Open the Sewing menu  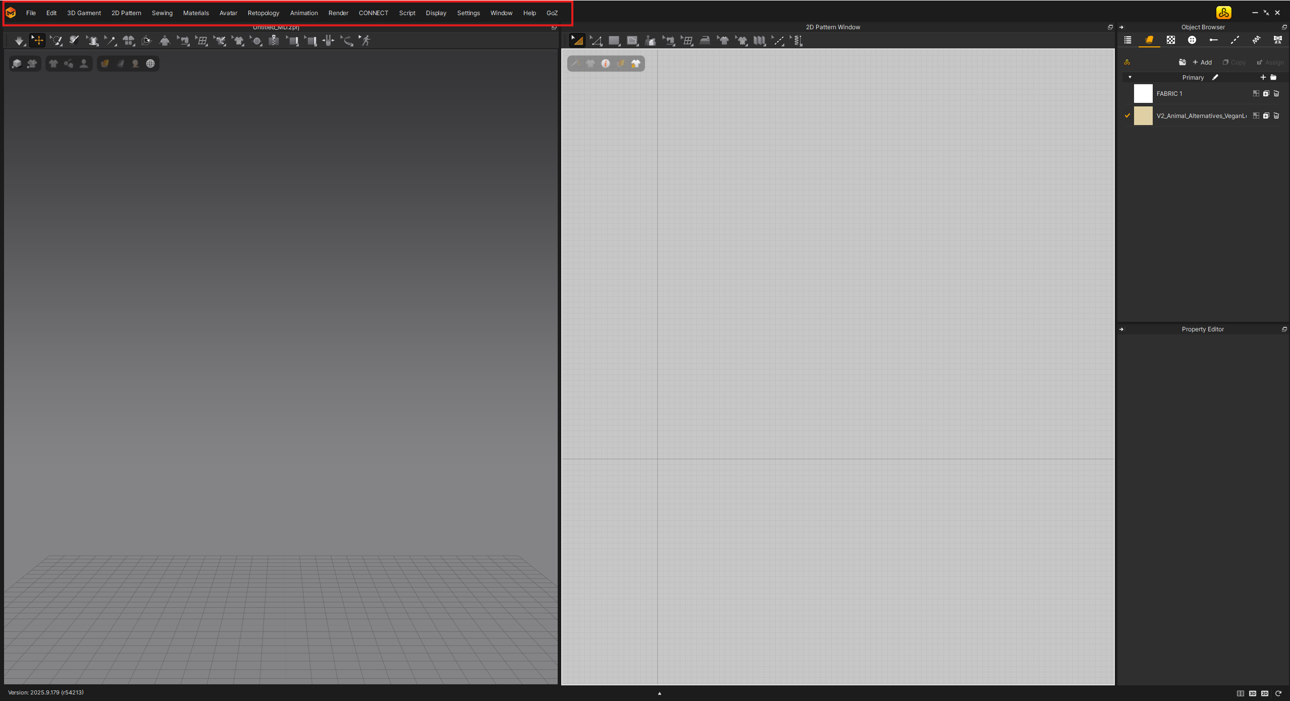[x=162, y=13]
